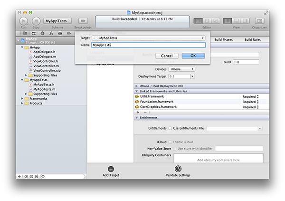Switch to the Build Phases tab
Viewport: 285px width, 201px height.
click(224, 39)
